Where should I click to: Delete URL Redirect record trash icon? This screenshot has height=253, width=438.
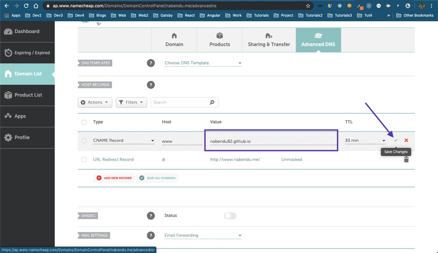coord(406,160)
